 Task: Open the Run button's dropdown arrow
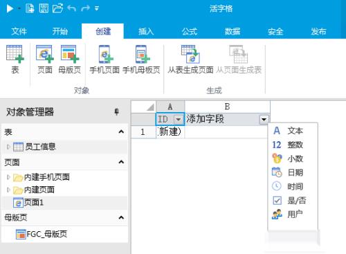pos(19,8)
